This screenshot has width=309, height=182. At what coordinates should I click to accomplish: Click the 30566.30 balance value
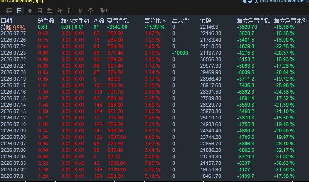[210, 59]
